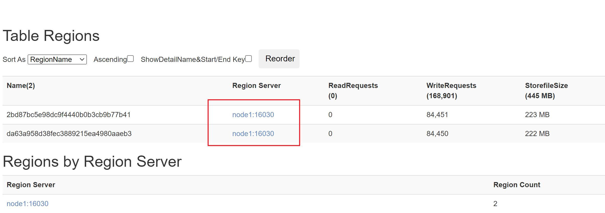Screen dimensions: 605x213
Task: Click the Region Count column header
Action: 517,185
